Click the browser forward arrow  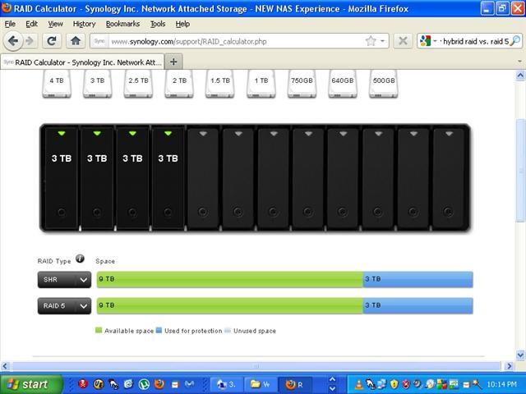pyautogui.click(x=30, y=41)
